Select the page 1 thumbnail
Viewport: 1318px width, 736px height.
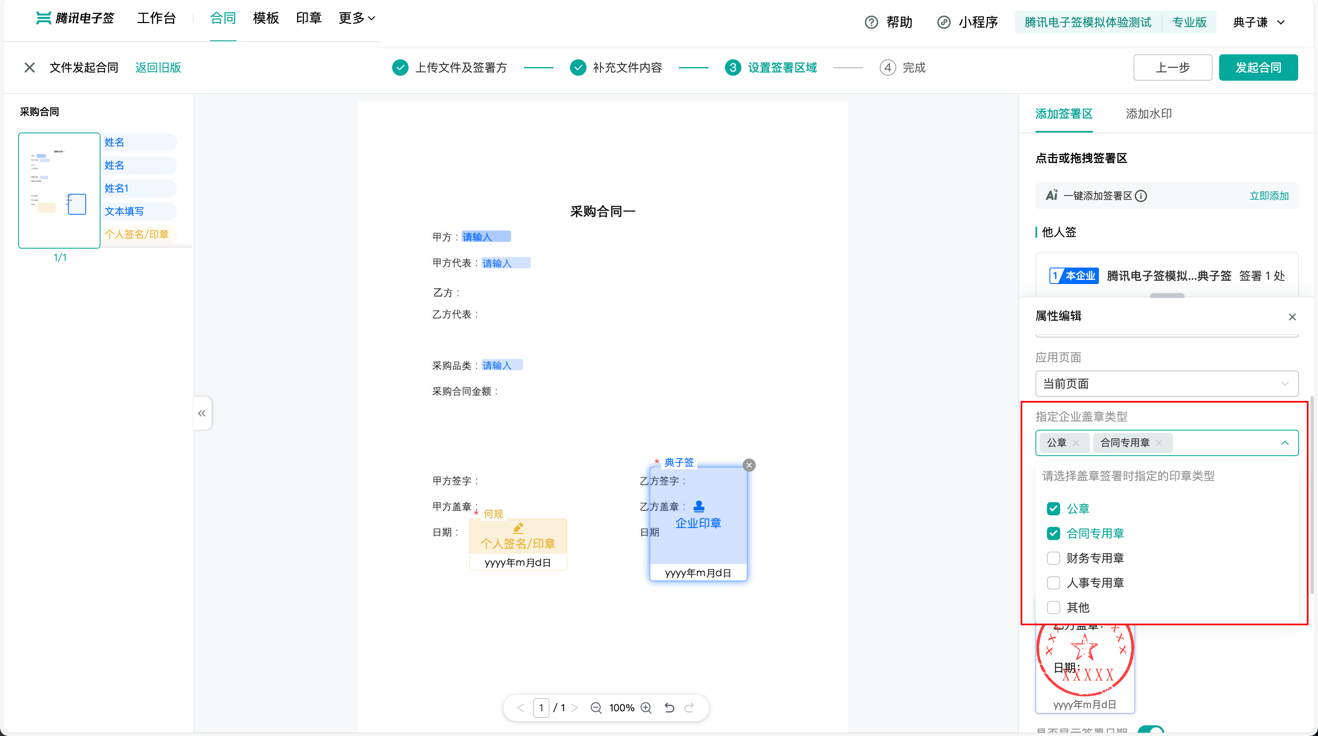coord(59,190)
